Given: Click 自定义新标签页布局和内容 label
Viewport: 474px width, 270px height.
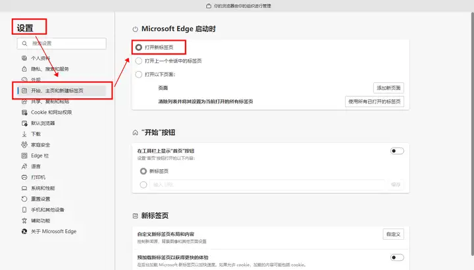Looking at the screenshot, I should pyautogui.click(x=166, y=234).
